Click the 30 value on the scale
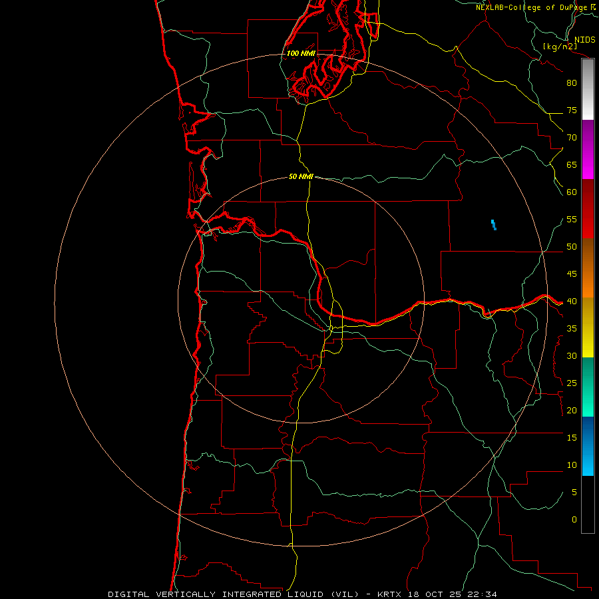Image resolution: width=599 pixels, height=599 pixels. coord(572,355)
